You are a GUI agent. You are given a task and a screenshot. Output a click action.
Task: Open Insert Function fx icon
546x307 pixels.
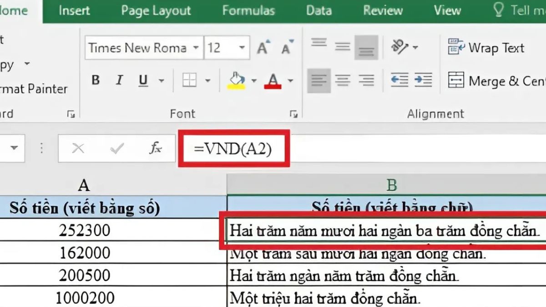(x=156, y=148)
